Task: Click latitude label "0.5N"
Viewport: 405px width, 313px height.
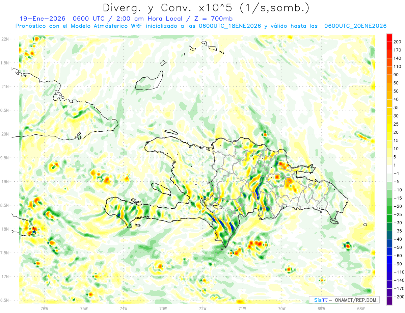Action: coord(5,110)
